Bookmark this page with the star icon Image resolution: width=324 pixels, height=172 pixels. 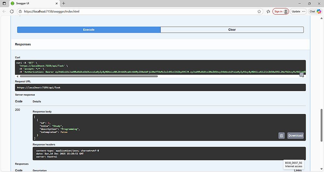point(259,12)
